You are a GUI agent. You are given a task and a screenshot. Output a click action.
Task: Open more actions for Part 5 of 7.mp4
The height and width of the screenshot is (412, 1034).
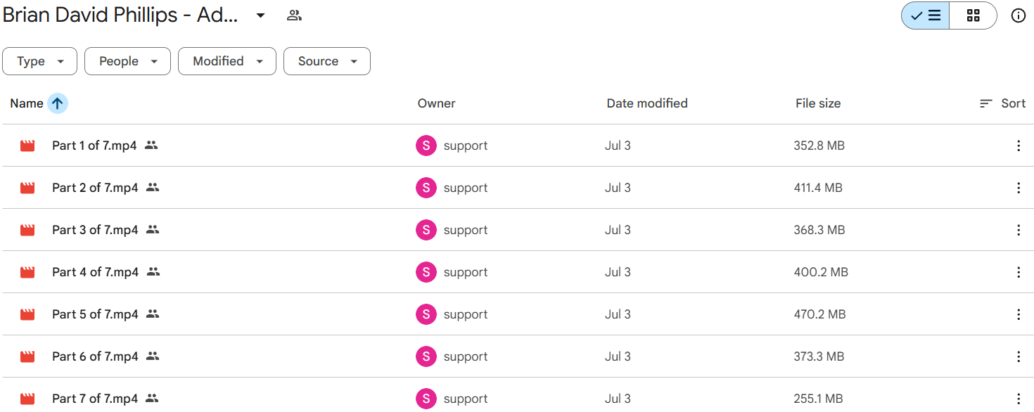click(1018, 314)
